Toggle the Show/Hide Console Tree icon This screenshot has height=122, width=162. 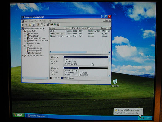pos(34,25)
